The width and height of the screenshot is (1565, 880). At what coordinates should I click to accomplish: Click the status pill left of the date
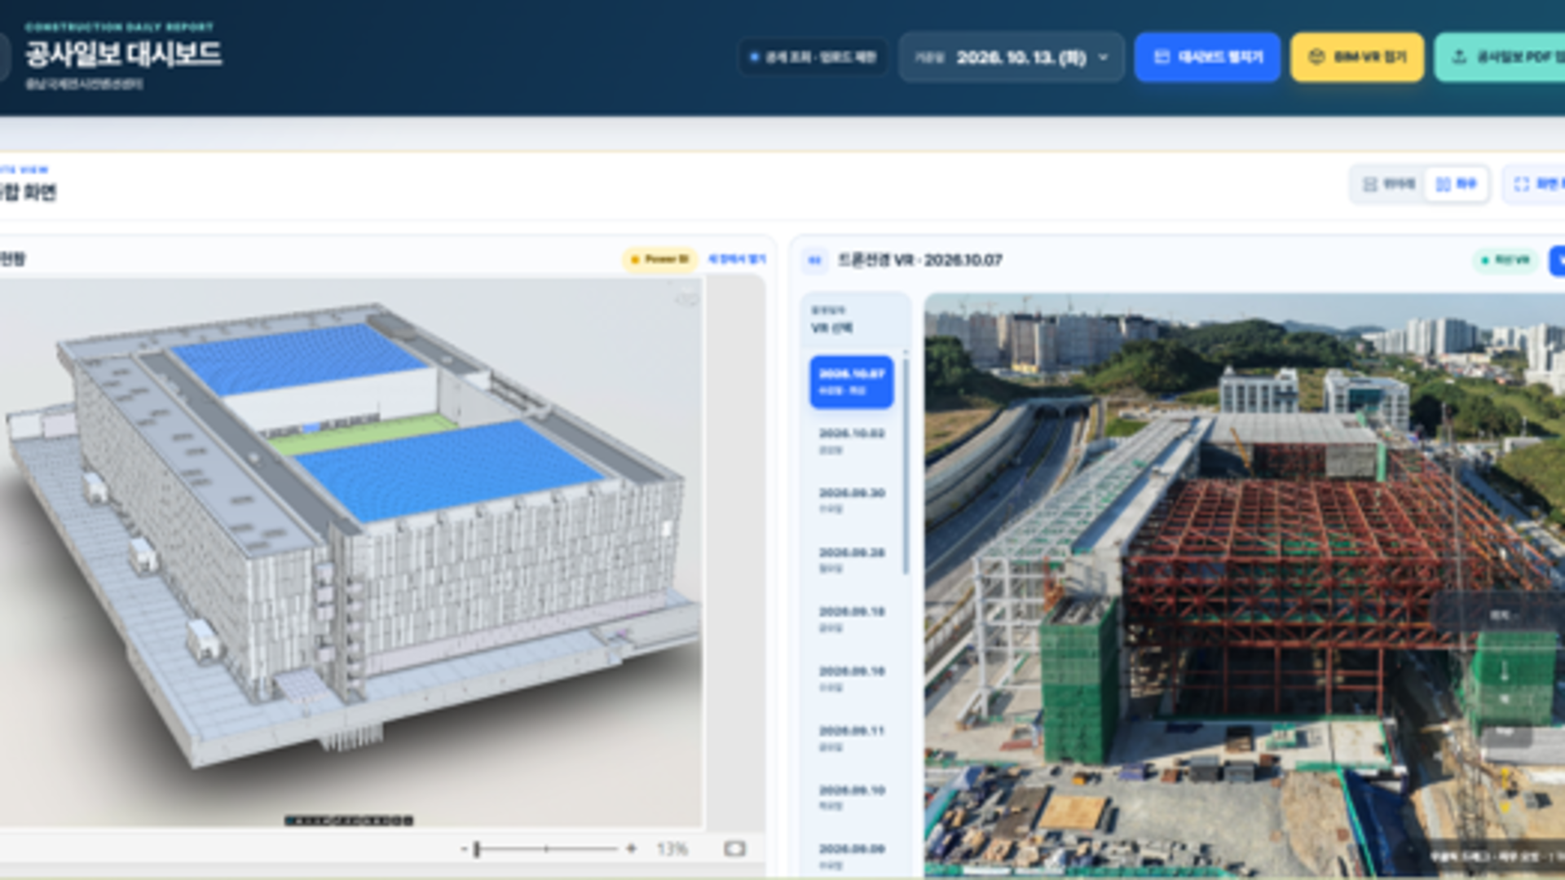point(813,57)
